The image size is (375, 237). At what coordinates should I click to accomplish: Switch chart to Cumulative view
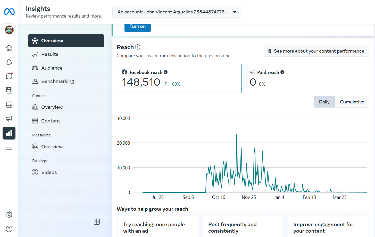coord(352,102)
